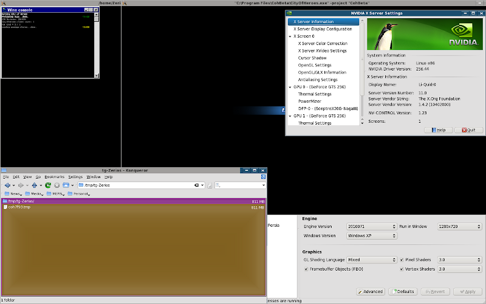
Task: Clear the location bar with the erase icon
Action: pyautogui.click(x=196, y=185)
